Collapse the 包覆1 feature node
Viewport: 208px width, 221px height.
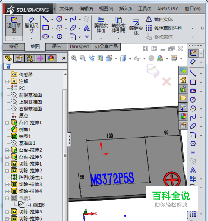7,198
